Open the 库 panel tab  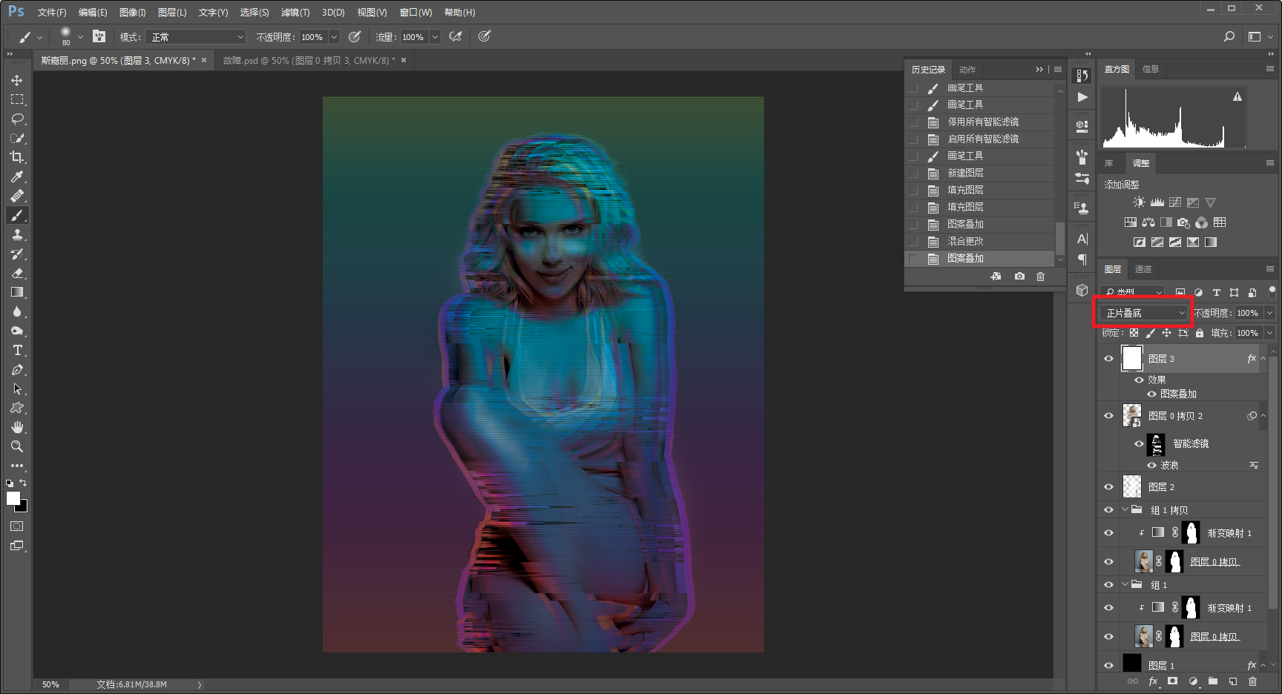[x=1109, y=163]
